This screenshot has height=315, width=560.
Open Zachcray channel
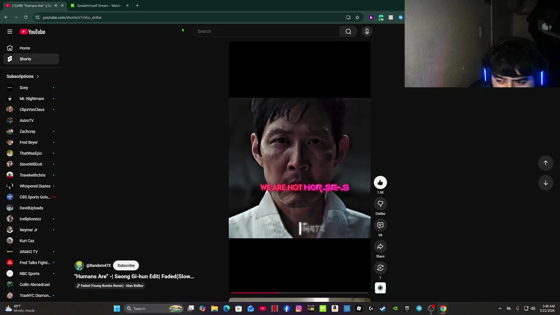(x=31, y=131)
